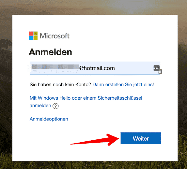This screenshot has width=187, height=169.
Task: Click the "Sie haben noch kein Konto?" text
Action: pyautogui.click(x=60, y=85)
